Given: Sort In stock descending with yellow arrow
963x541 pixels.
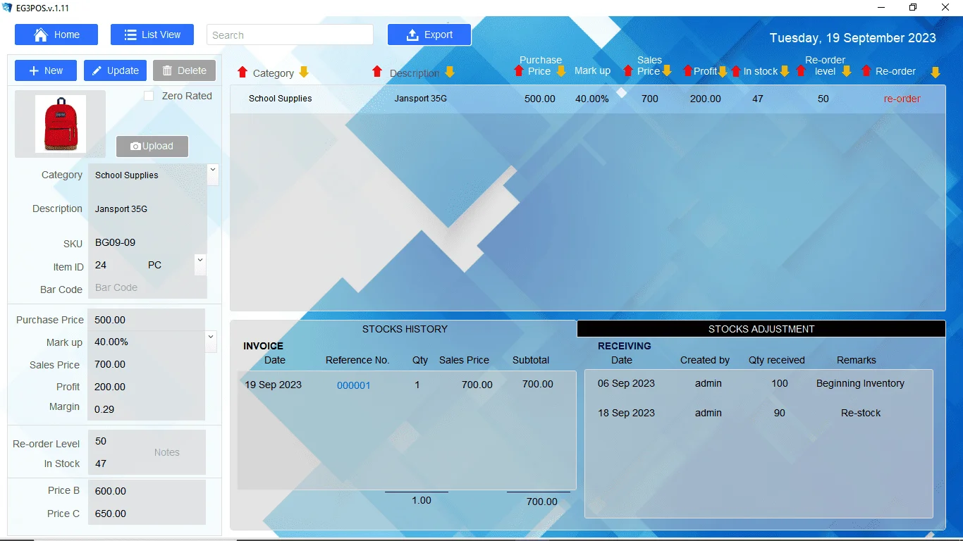Looking at the screenshot, I should click(784, 70).
